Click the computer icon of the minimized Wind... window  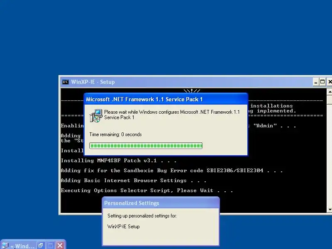coord(5,246)
